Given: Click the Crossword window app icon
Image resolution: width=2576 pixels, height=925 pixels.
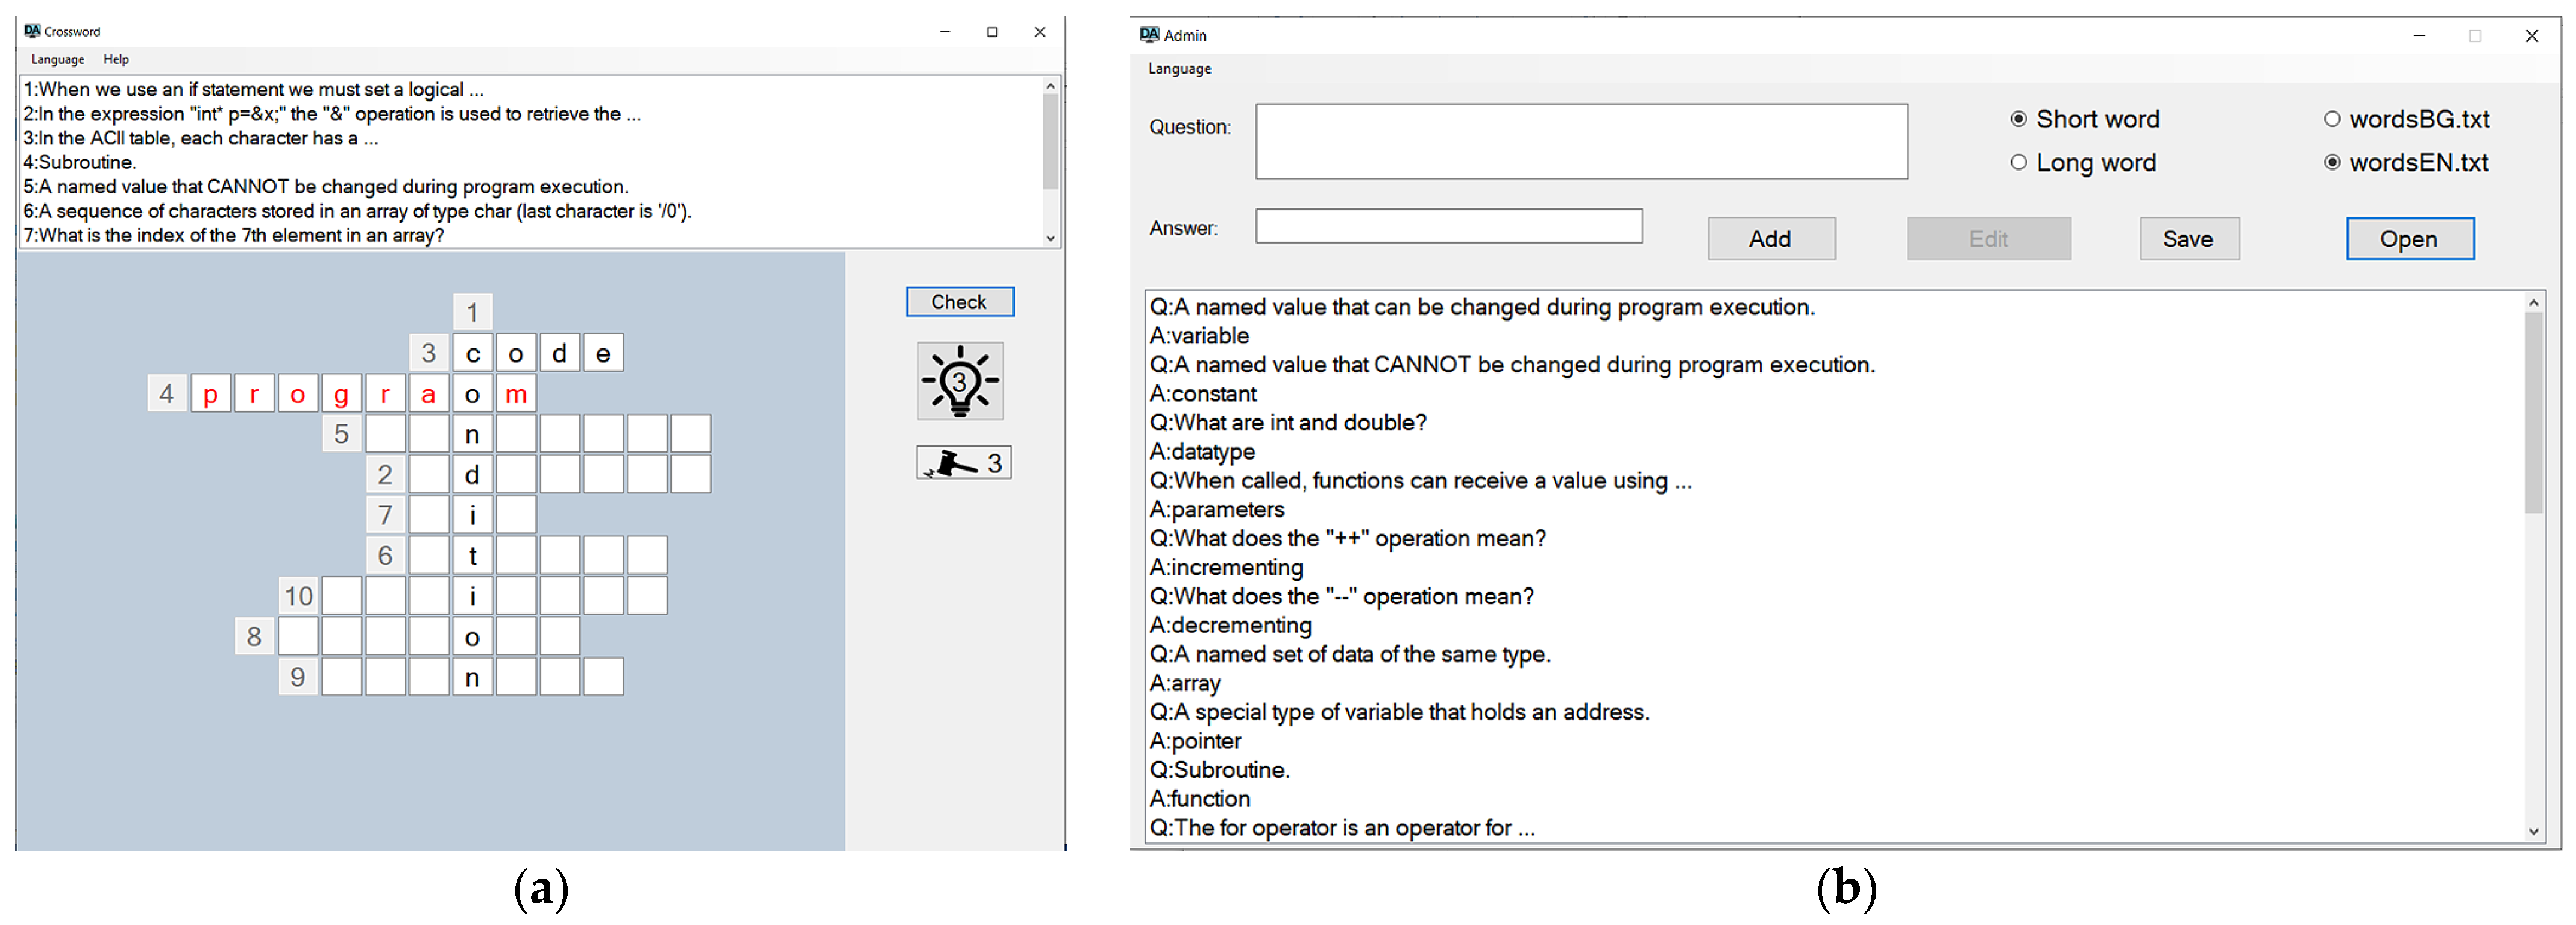Looking at the screenshot, I should (x=32, y=31).
